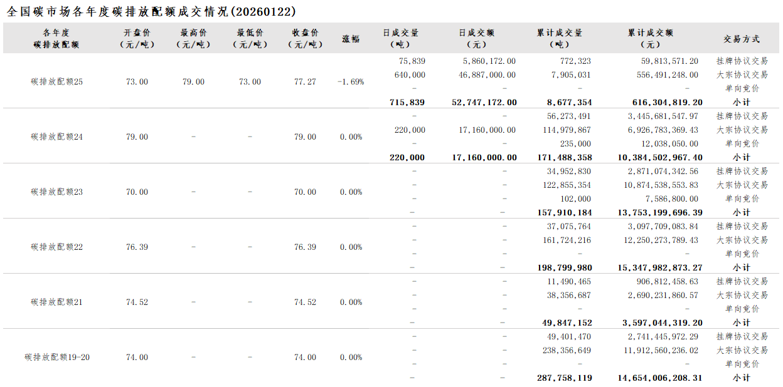This screenshot has height=387, width=783.
Task: Click the 715,839 daily volume subtotal
Action: 407,103
